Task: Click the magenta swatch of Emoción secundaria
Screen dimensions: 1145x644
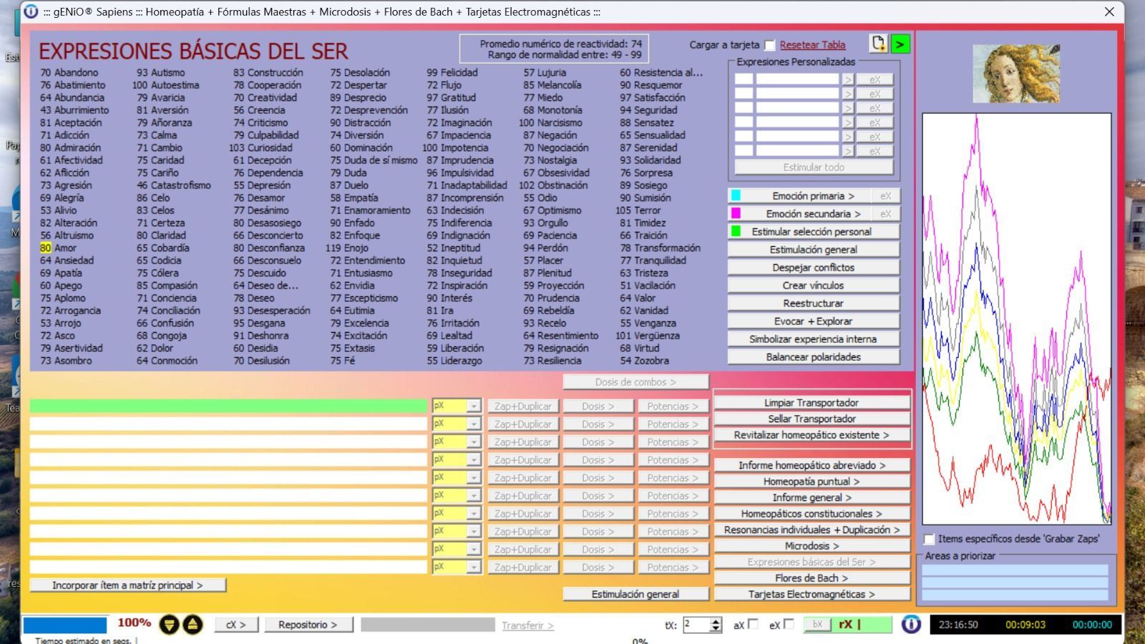Action: click(x=736, y=213)
